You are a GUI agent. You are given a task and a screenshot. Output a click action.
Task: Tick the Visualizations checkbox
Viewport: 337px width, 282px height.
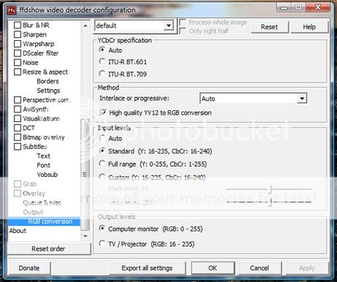[x=18, y=118]
